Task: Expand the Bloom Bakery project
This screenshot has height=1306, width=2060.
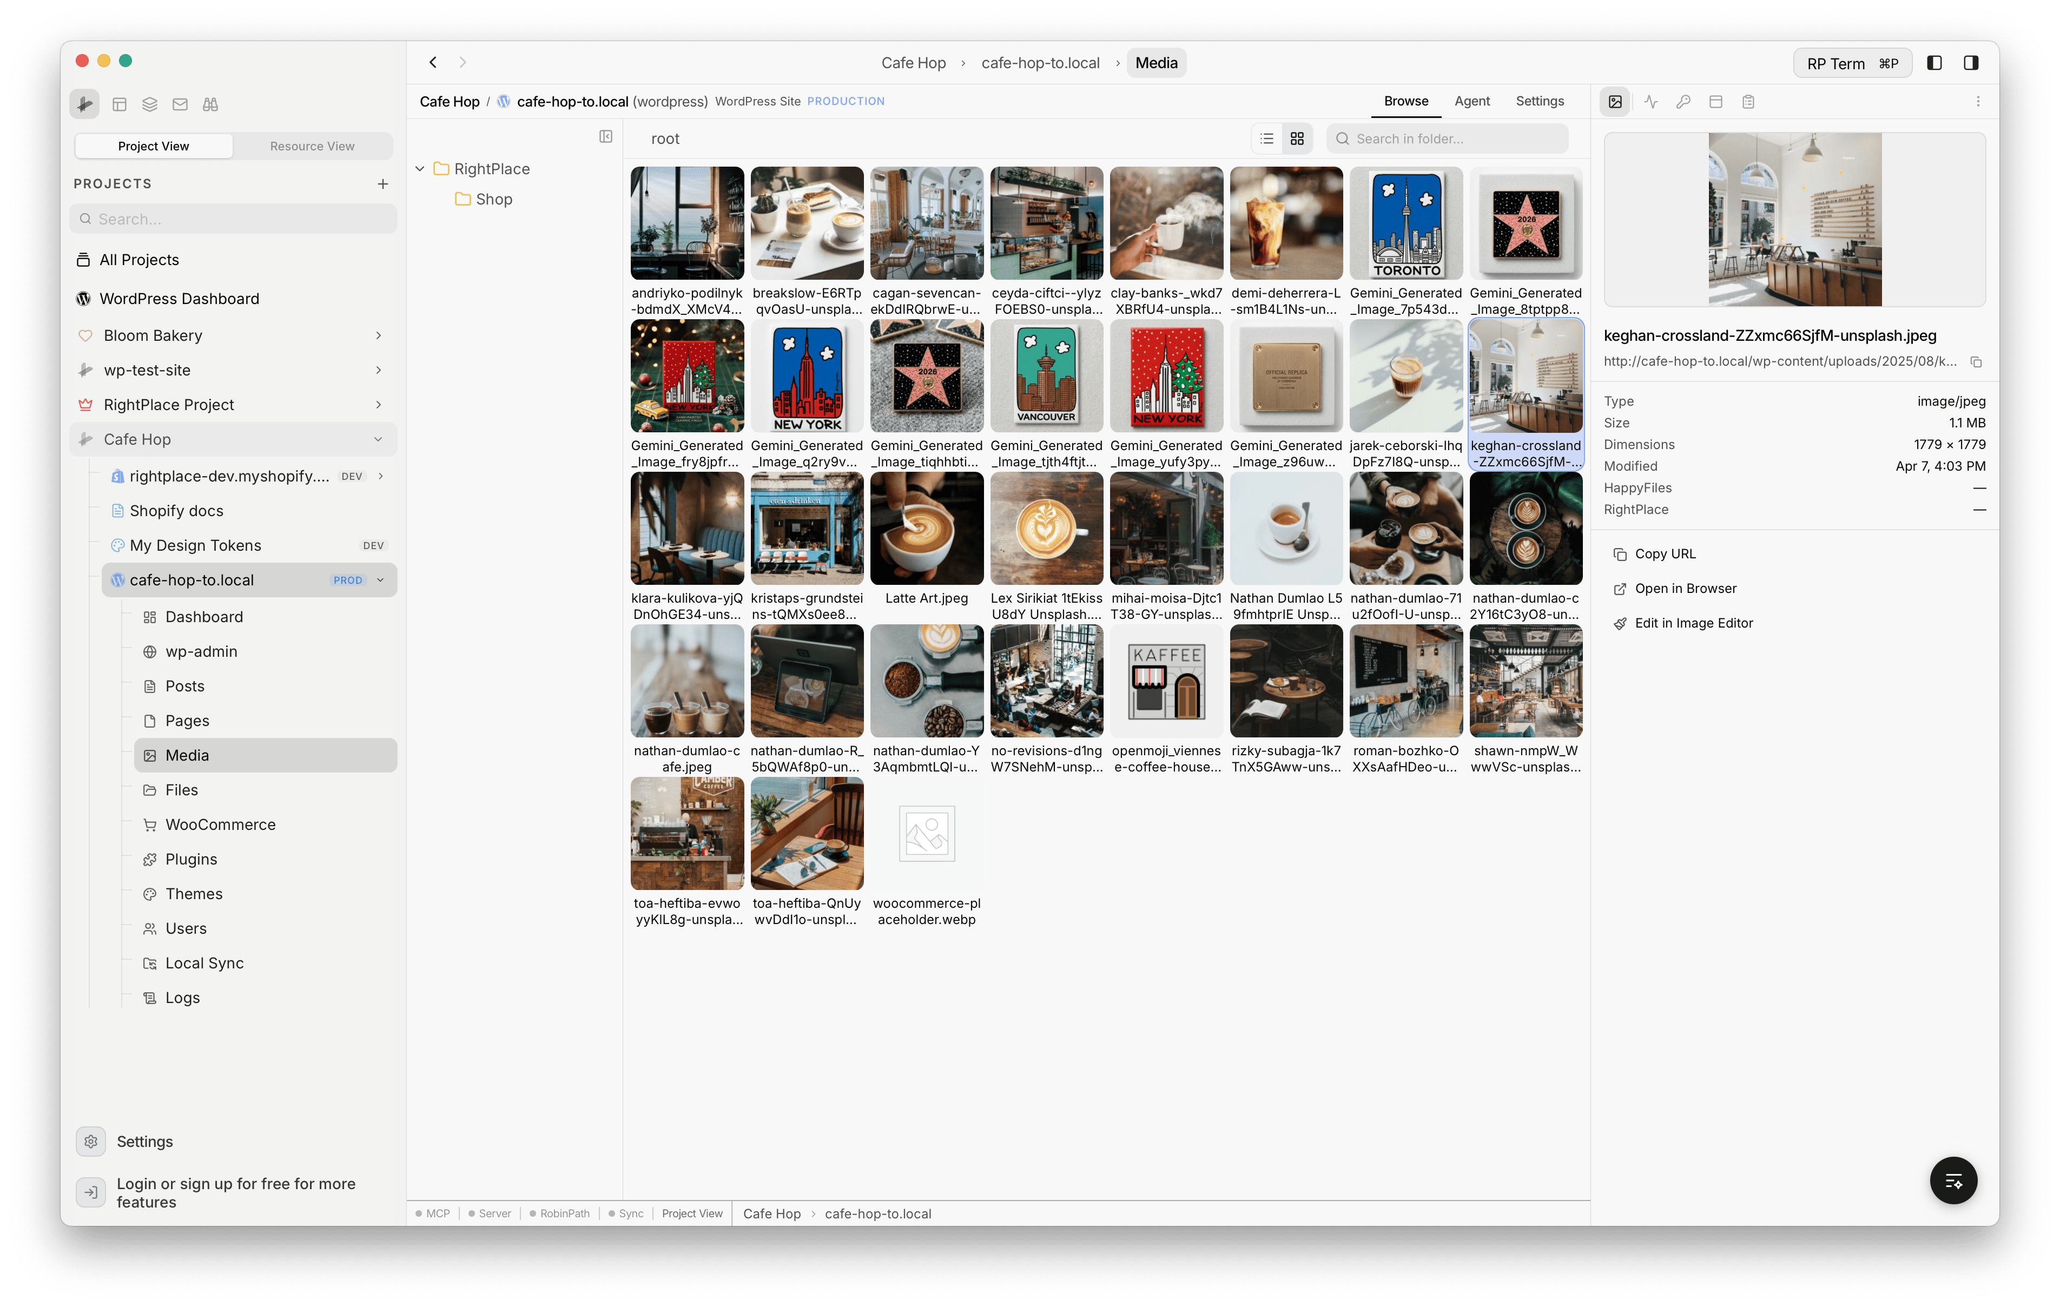Action: coord(379,335)
